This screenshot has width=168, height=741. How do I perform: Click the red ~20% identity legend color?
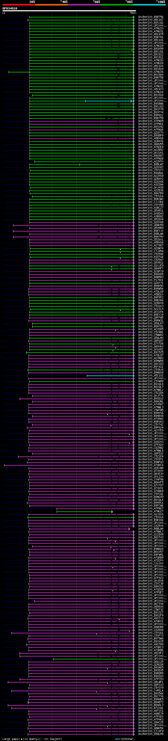coord(19,5)
